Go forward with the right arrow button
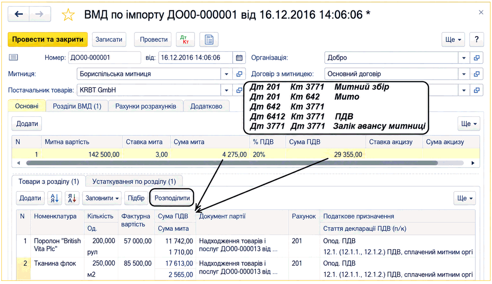492x284 pixels. coord(40,14)
